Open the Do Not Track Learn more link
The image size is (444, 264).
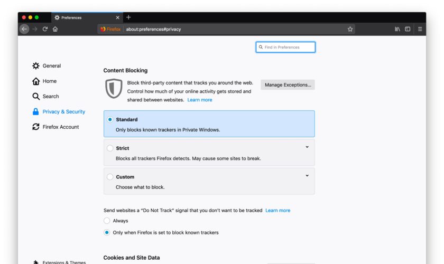pos(277,211)
